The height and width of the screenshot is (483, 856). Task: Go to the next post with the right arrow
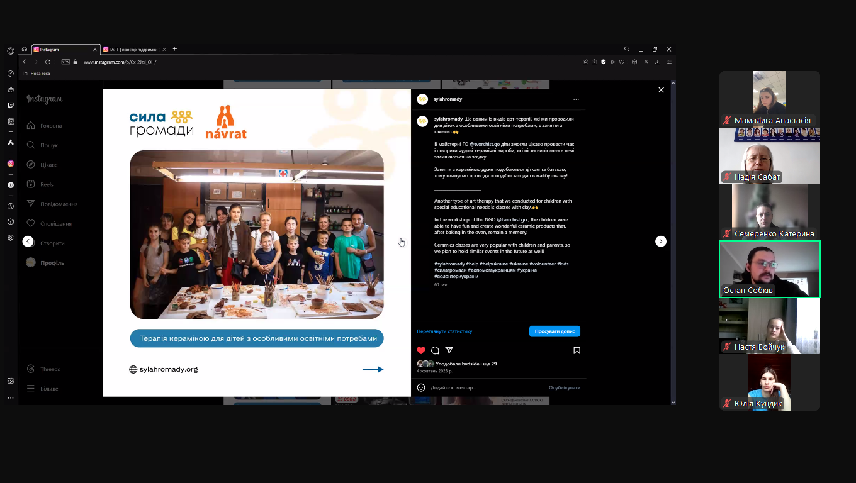click(x=660, y=241)
